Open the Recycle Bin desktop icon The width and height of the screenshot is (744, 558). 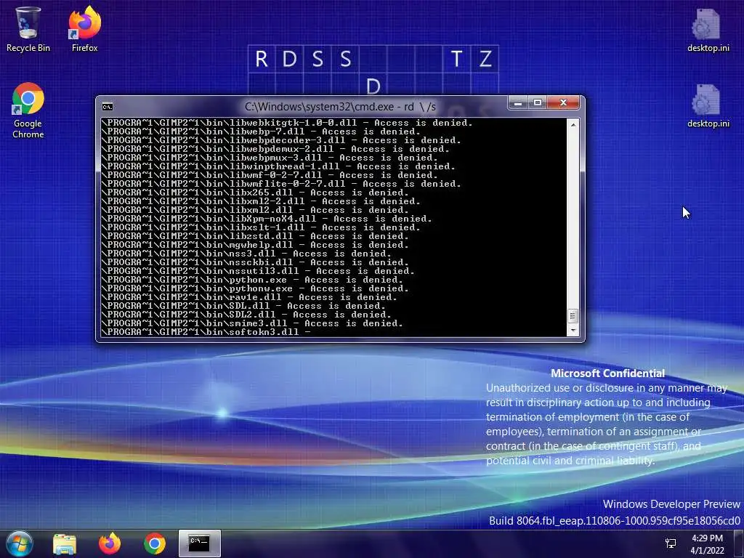(28, 28)
